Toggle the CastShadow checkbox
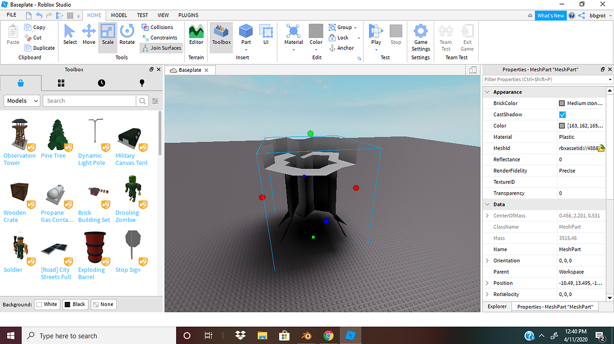614x344 pixels. (562, 114)
